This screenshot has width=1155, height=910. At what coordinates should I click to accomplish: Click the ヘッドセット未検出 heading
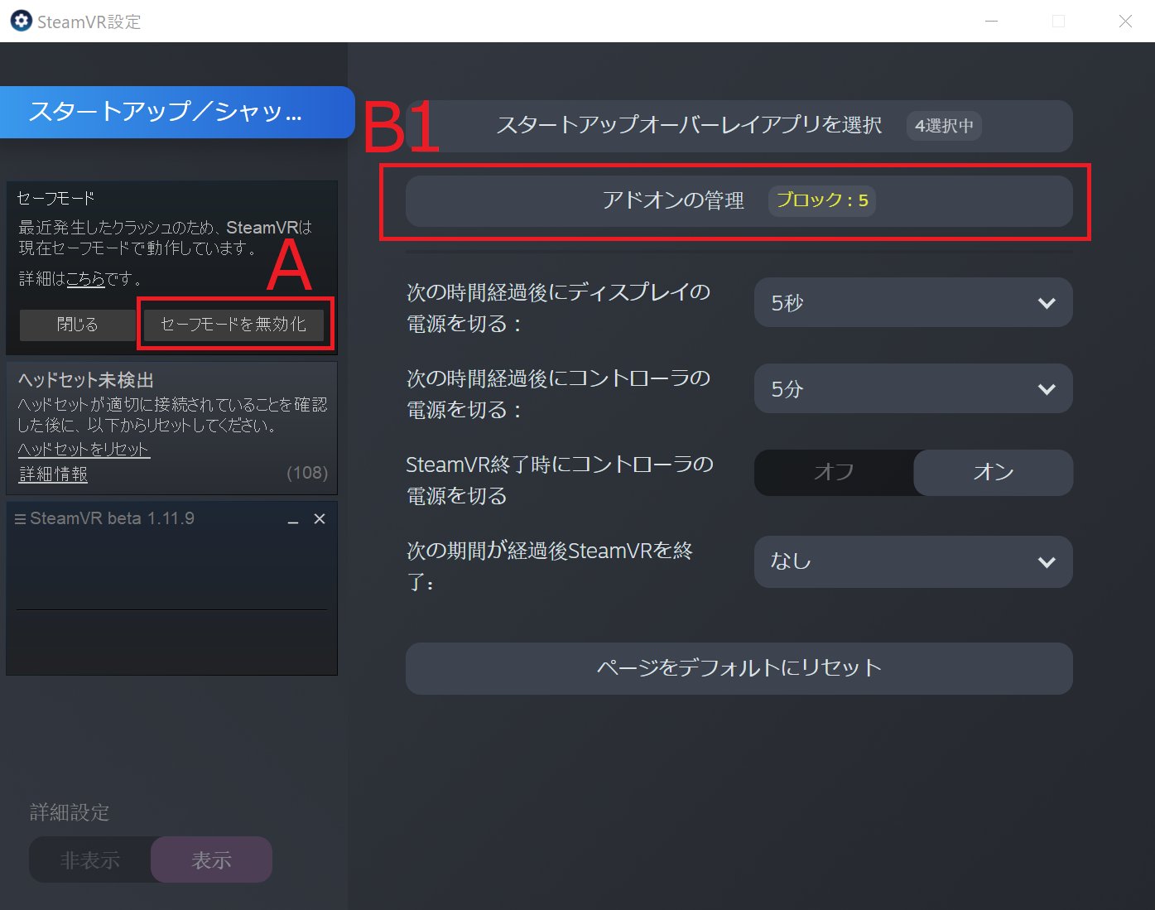click(86, 380)
